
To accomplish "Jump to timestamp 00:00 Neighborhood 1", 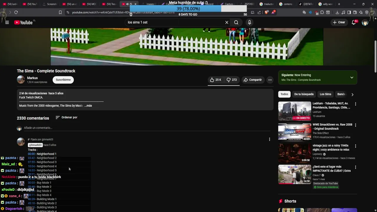I will [31, 154].
